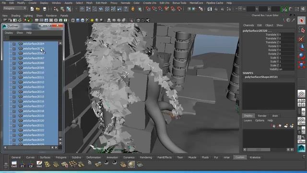
Task: Click the Select by component type icon
Action: click(x=69, y=9)
